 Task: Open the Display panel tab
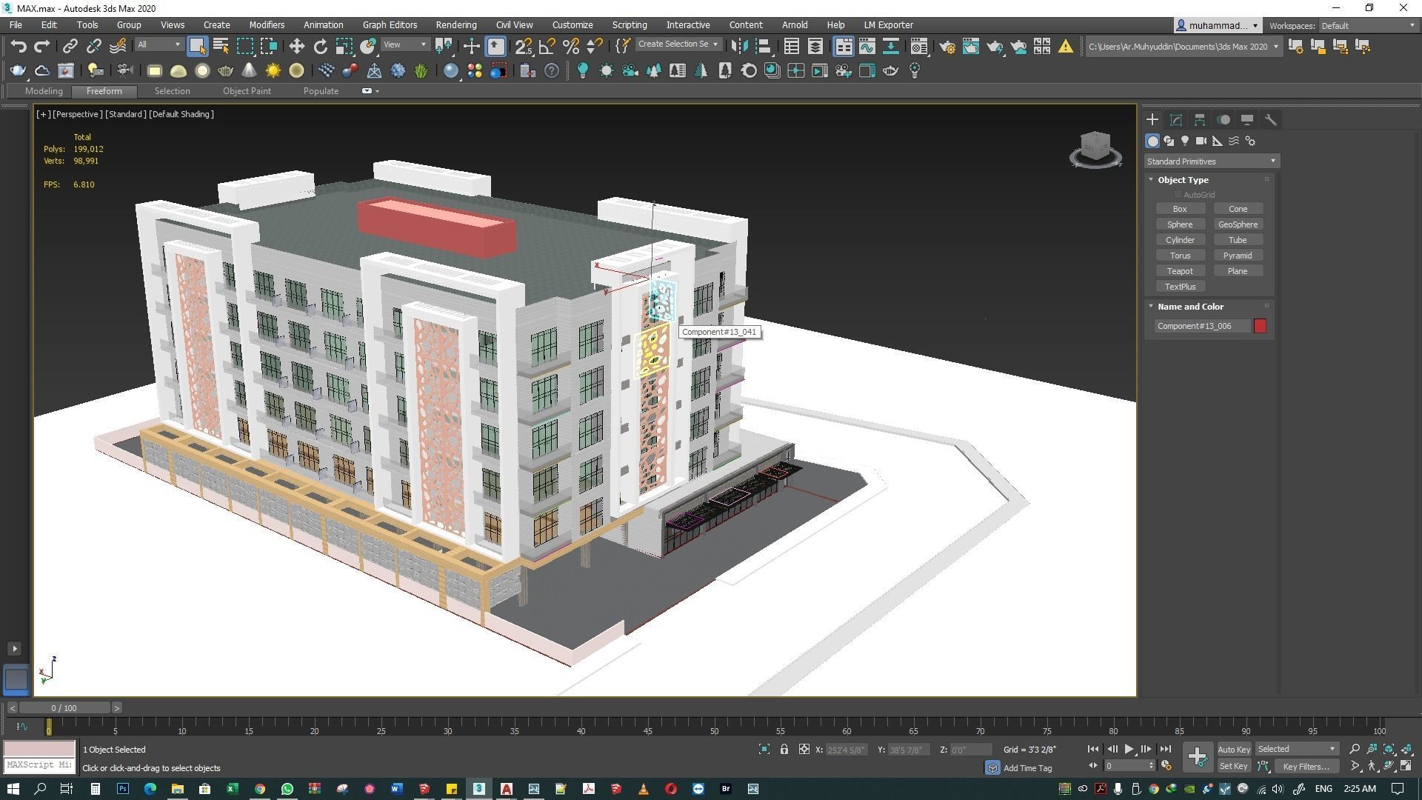[x=1247, y=119]
